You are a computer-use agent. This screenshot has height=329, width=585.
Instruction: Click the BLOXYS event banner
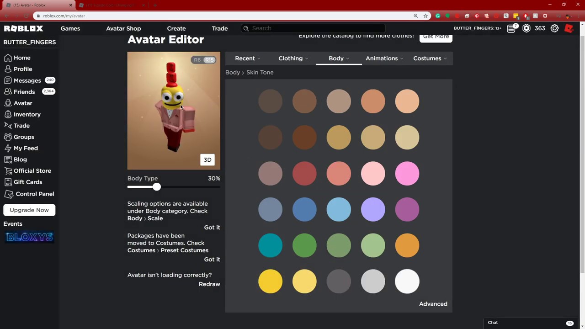pos(30,237)
